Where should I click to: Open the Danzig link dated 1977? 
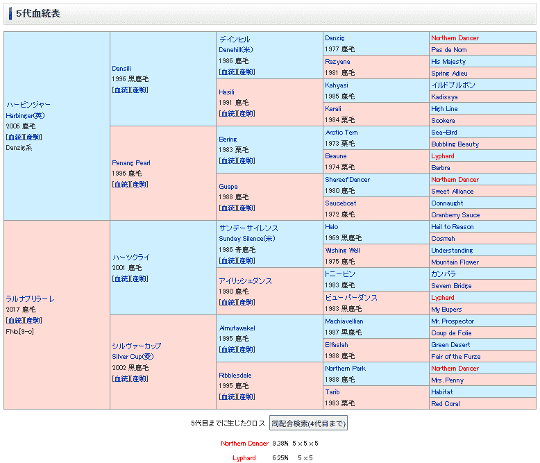[335, 38]
